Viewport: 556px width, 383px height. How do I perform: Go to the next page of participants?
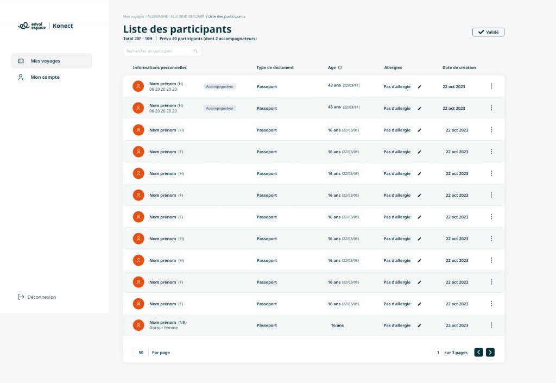(x=490, y=352)
